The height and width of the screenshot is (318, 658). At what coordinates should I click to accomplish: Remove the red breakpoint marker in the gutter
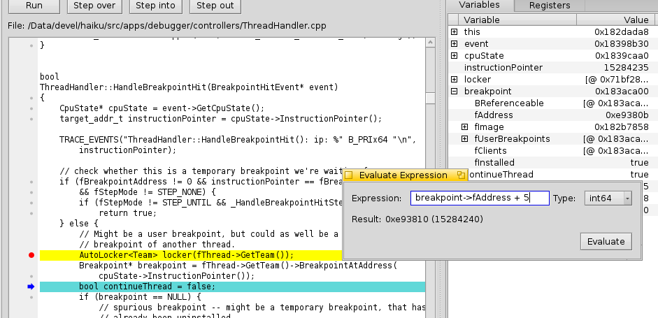coord(31,256)
